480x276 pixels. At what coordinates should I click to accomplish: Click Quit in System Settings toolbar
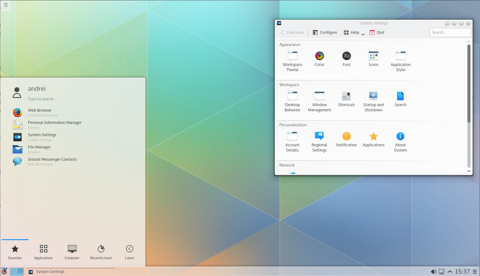pos(377,33)
